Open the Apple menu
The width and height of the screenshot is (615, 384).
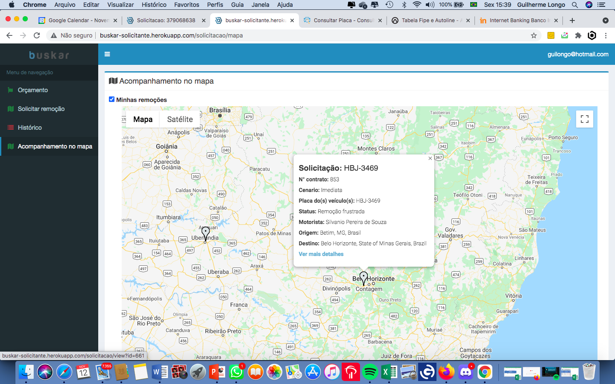point(12,5)
